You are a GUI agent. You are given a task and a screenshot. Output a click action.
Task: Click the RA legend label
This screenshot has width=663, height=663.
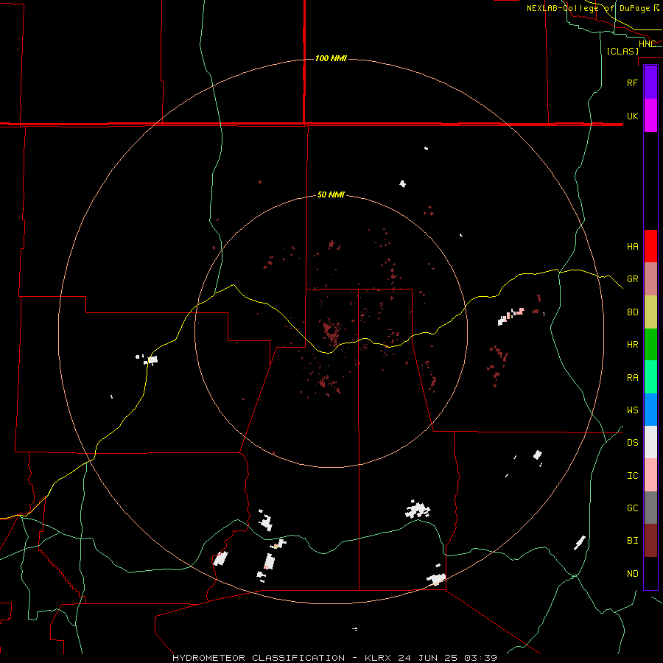pyautogui.click(x=632, y=377)
